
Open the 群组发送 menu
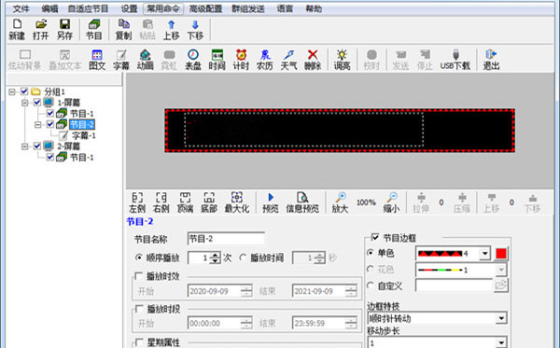coord(248,8)
